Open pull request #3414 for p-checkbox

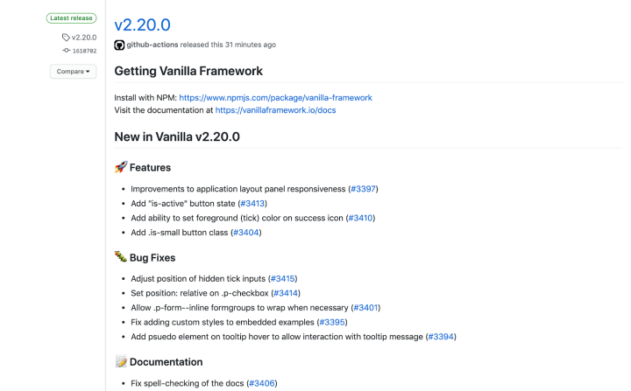point(286,293)
